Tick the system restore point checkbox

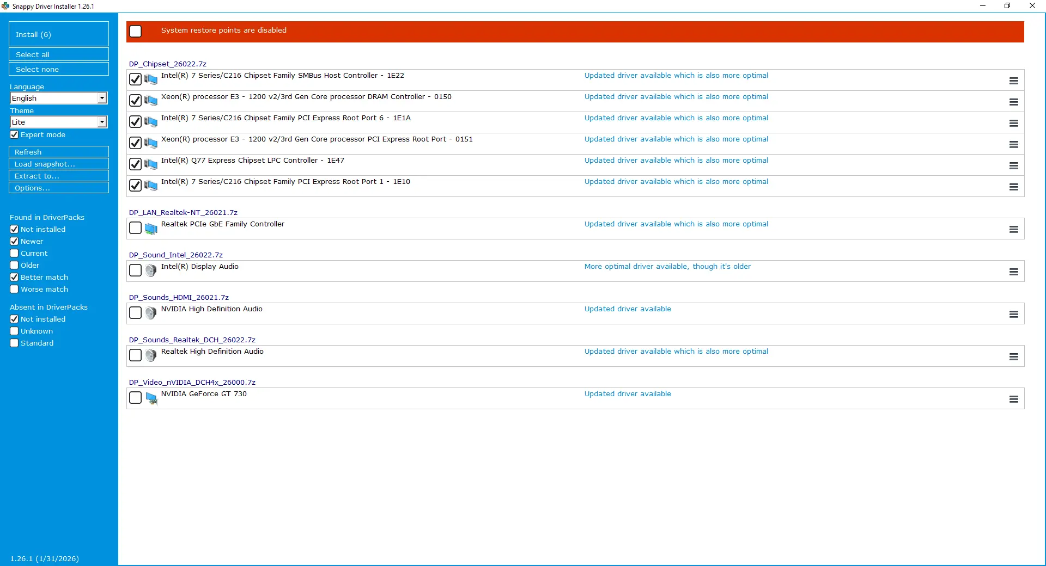point(136,32)
